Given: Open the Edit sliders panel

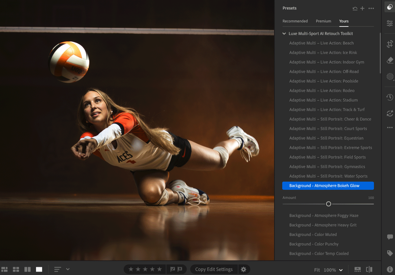Looking at the screenshot, I should 390,23.
